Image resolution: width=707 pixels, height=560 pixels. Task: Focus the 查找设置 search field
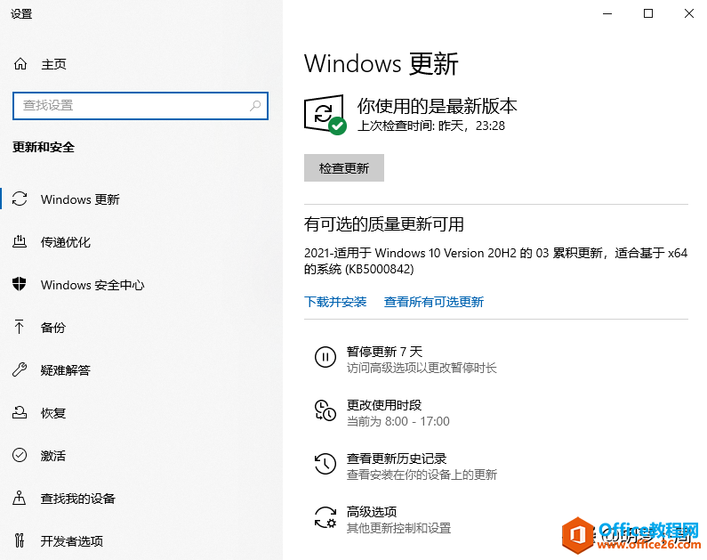point(141,106)
